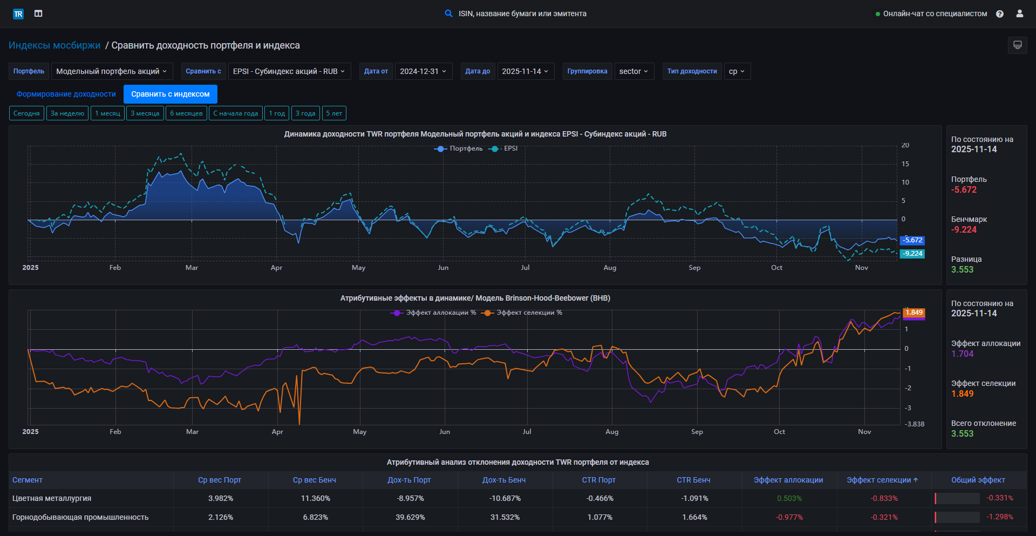Open the user profile icon
The height and width of the screenshot is (536, 1036).
coord(1019,13)
